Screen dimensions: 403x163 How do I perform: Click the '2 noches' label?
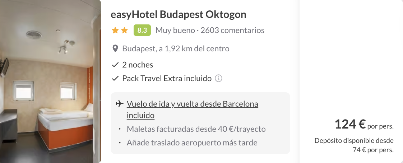click(x=138, y=65)
